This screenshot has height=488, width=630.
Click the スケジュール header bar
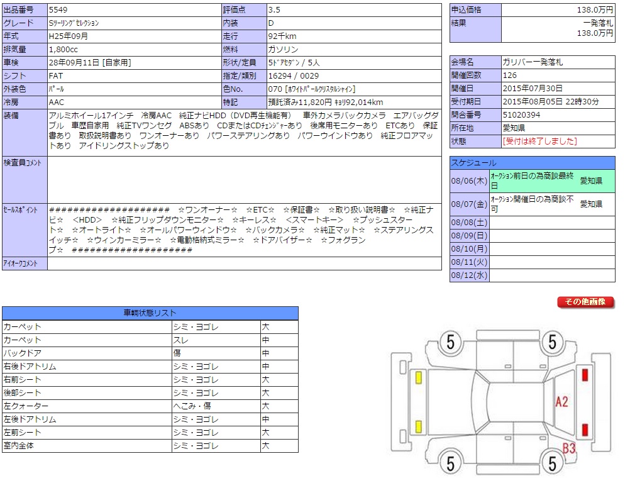(x=532, y=163)
